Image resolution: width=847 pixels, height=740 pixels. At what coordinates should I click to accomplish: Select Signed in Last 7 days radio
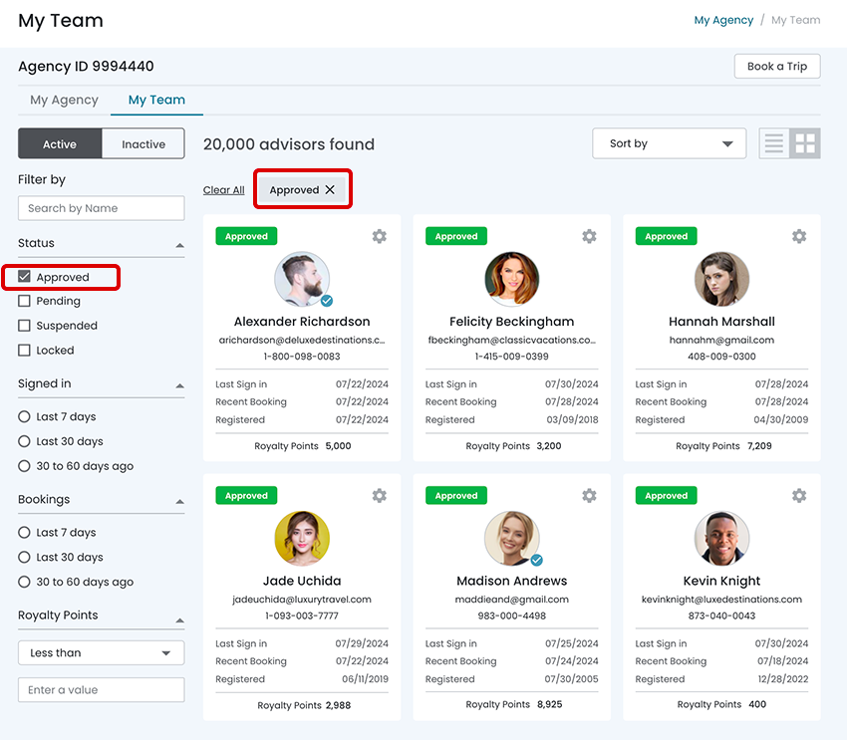[25, 416]
